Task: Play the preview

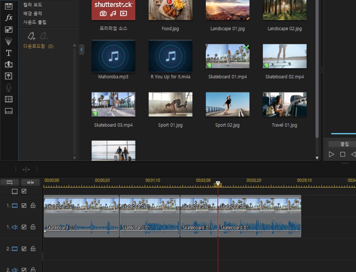Action: coord(331,154)
